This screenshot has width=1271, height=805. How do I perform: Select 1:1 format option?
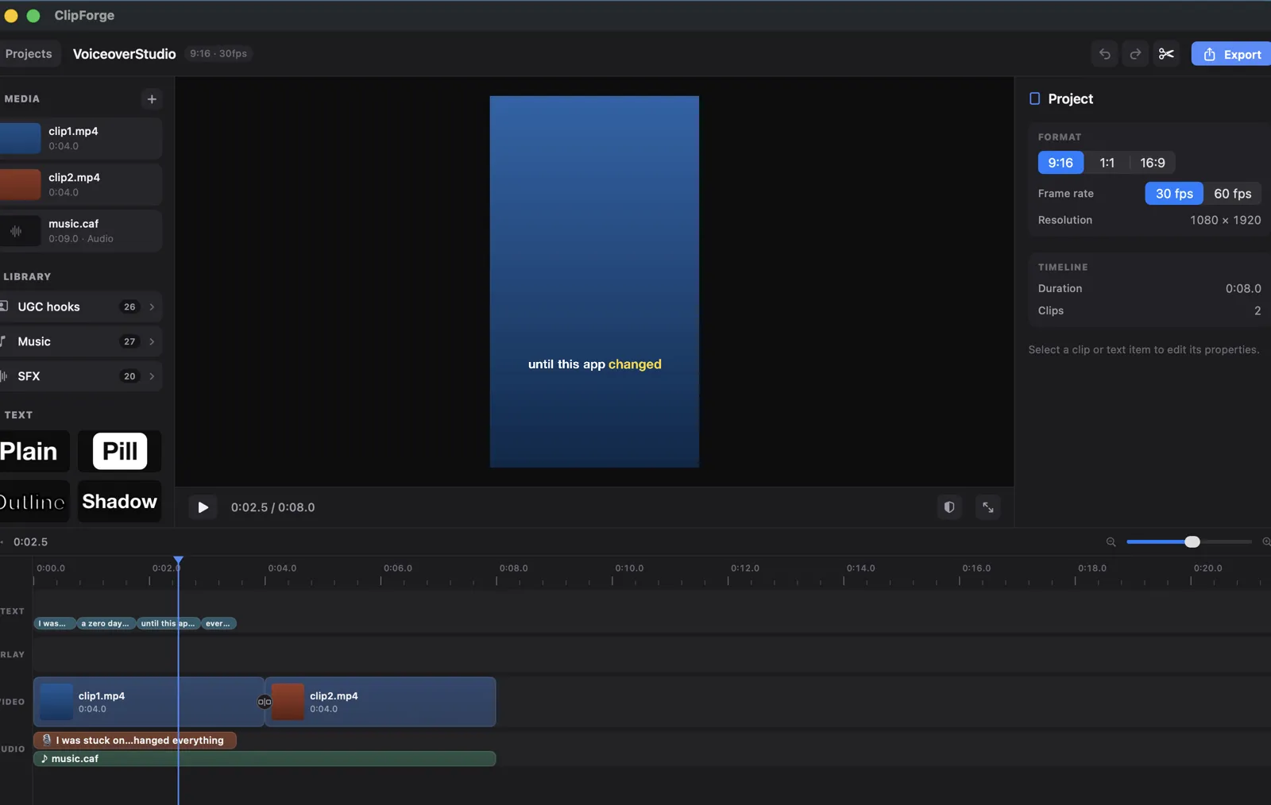click(1107, 163)
